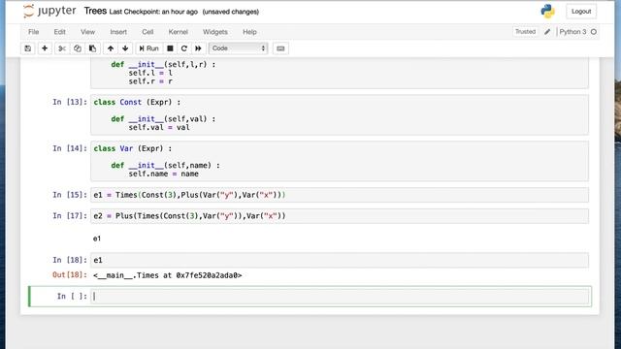Open the View menu
The width and height of the screenshot is (621, 349).
coord(87,32)
